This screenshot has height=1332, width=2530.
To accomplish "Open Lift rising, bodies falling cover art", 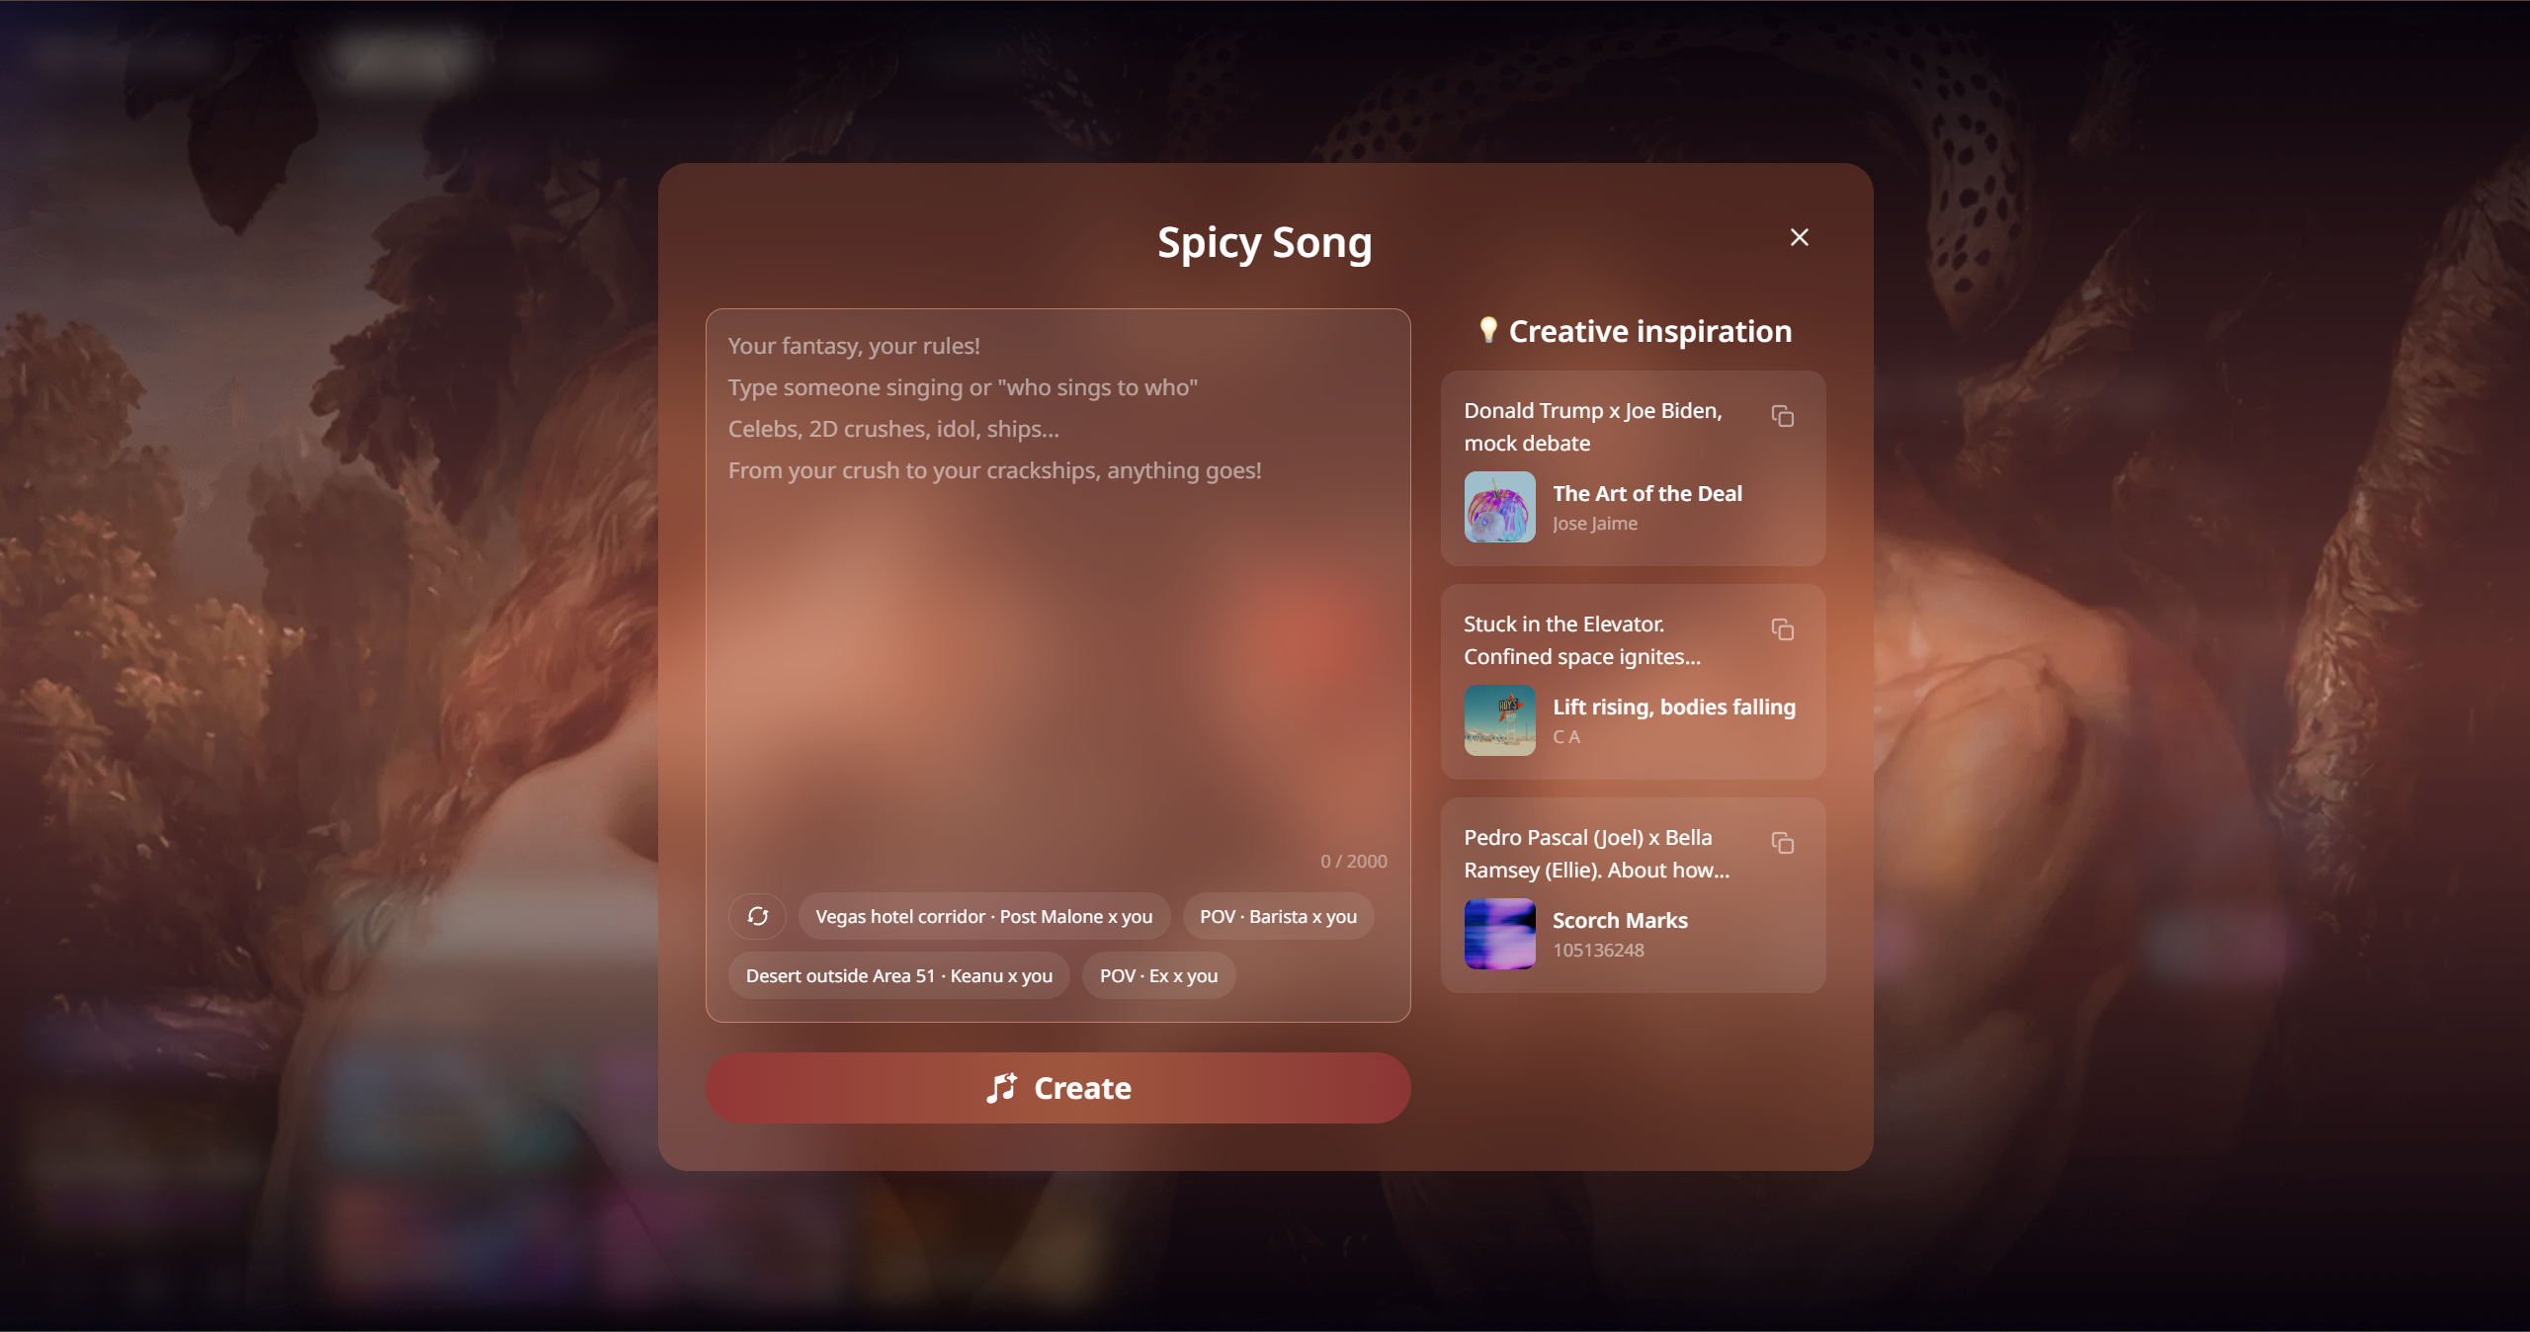I will coord(1500,720).
